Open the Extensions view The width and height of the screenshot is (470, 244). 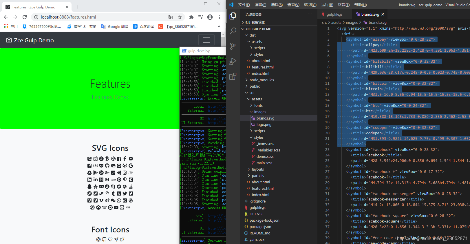pyautogui.click(x=233, y=76)
